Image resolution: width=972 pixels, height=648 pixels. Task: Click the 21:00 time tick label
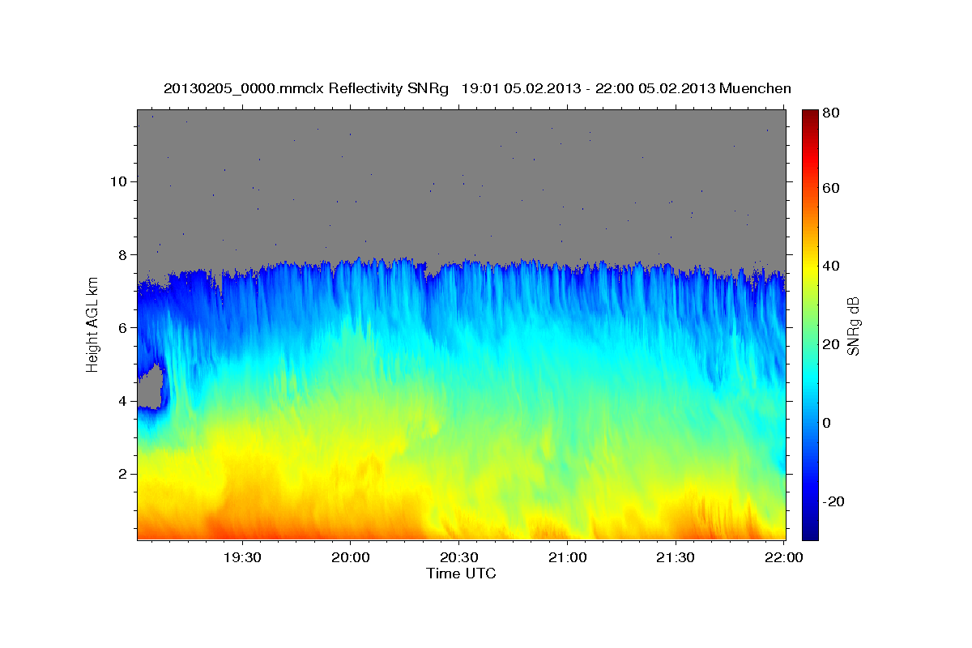pos(567,558)
